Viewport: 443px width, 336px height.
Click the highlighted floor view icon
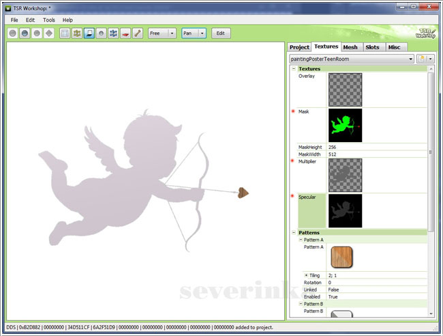[x=89, y=33]
